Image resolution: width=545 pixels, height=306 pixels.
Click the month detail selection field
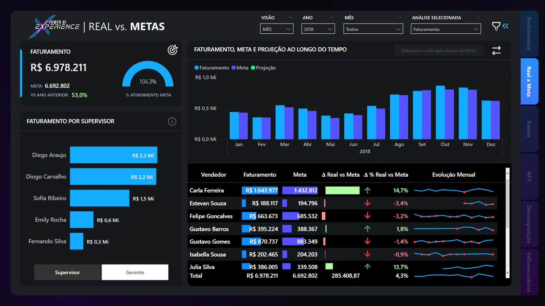tap(439, 50)
